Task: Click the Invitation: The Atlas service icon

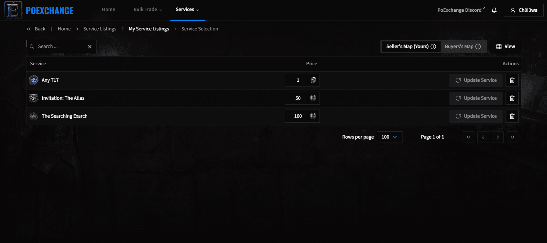Action: tap(34, 98)
